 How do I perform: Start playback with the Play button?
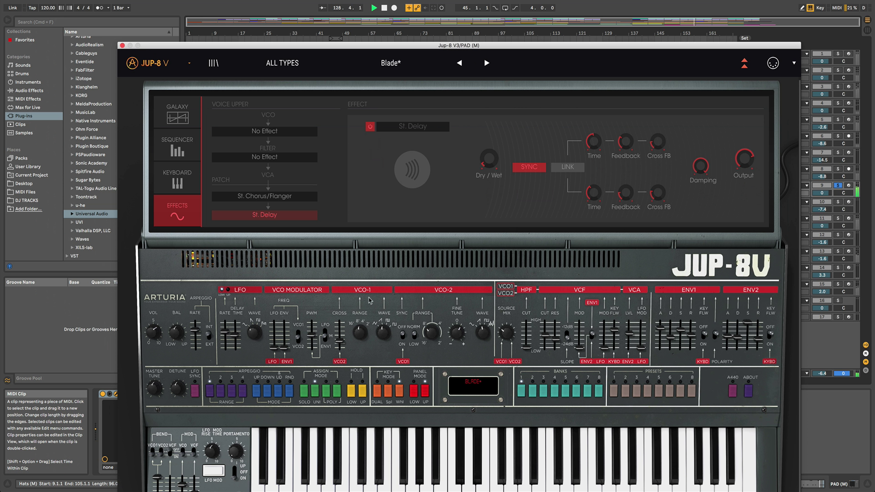pos(374,8)
